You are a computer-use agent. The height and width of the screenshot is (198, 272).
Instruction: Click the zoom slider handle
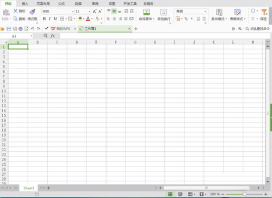244,194
